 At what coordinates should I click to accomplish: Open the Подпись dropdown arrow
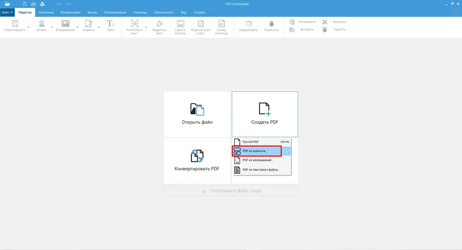[99, 28]
